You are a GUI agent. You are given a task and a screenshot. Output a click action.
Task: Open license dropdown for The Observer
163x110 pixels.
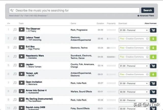click(x=134, y=30)
